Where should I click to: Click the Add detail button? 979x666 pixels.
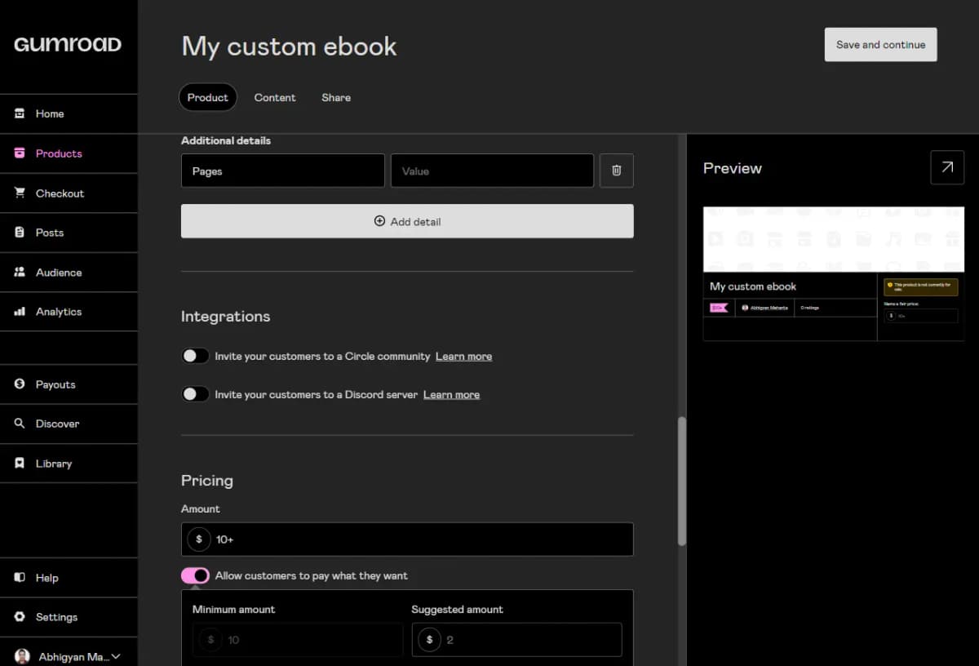point(407,221)
